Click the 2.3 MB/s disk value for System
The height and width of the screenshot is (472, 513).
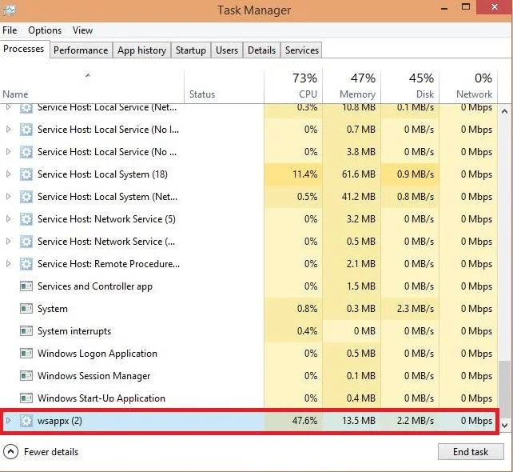[416, 309]
